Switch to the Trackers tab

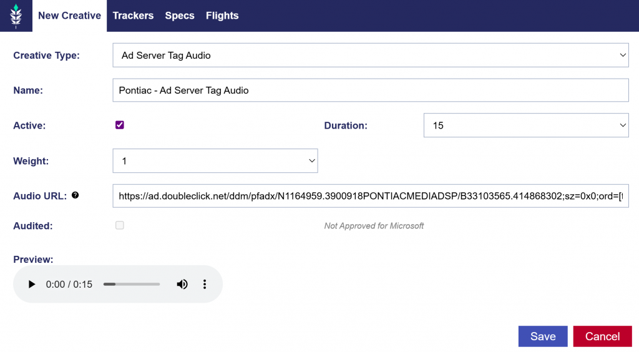click(x=133, y=16)
